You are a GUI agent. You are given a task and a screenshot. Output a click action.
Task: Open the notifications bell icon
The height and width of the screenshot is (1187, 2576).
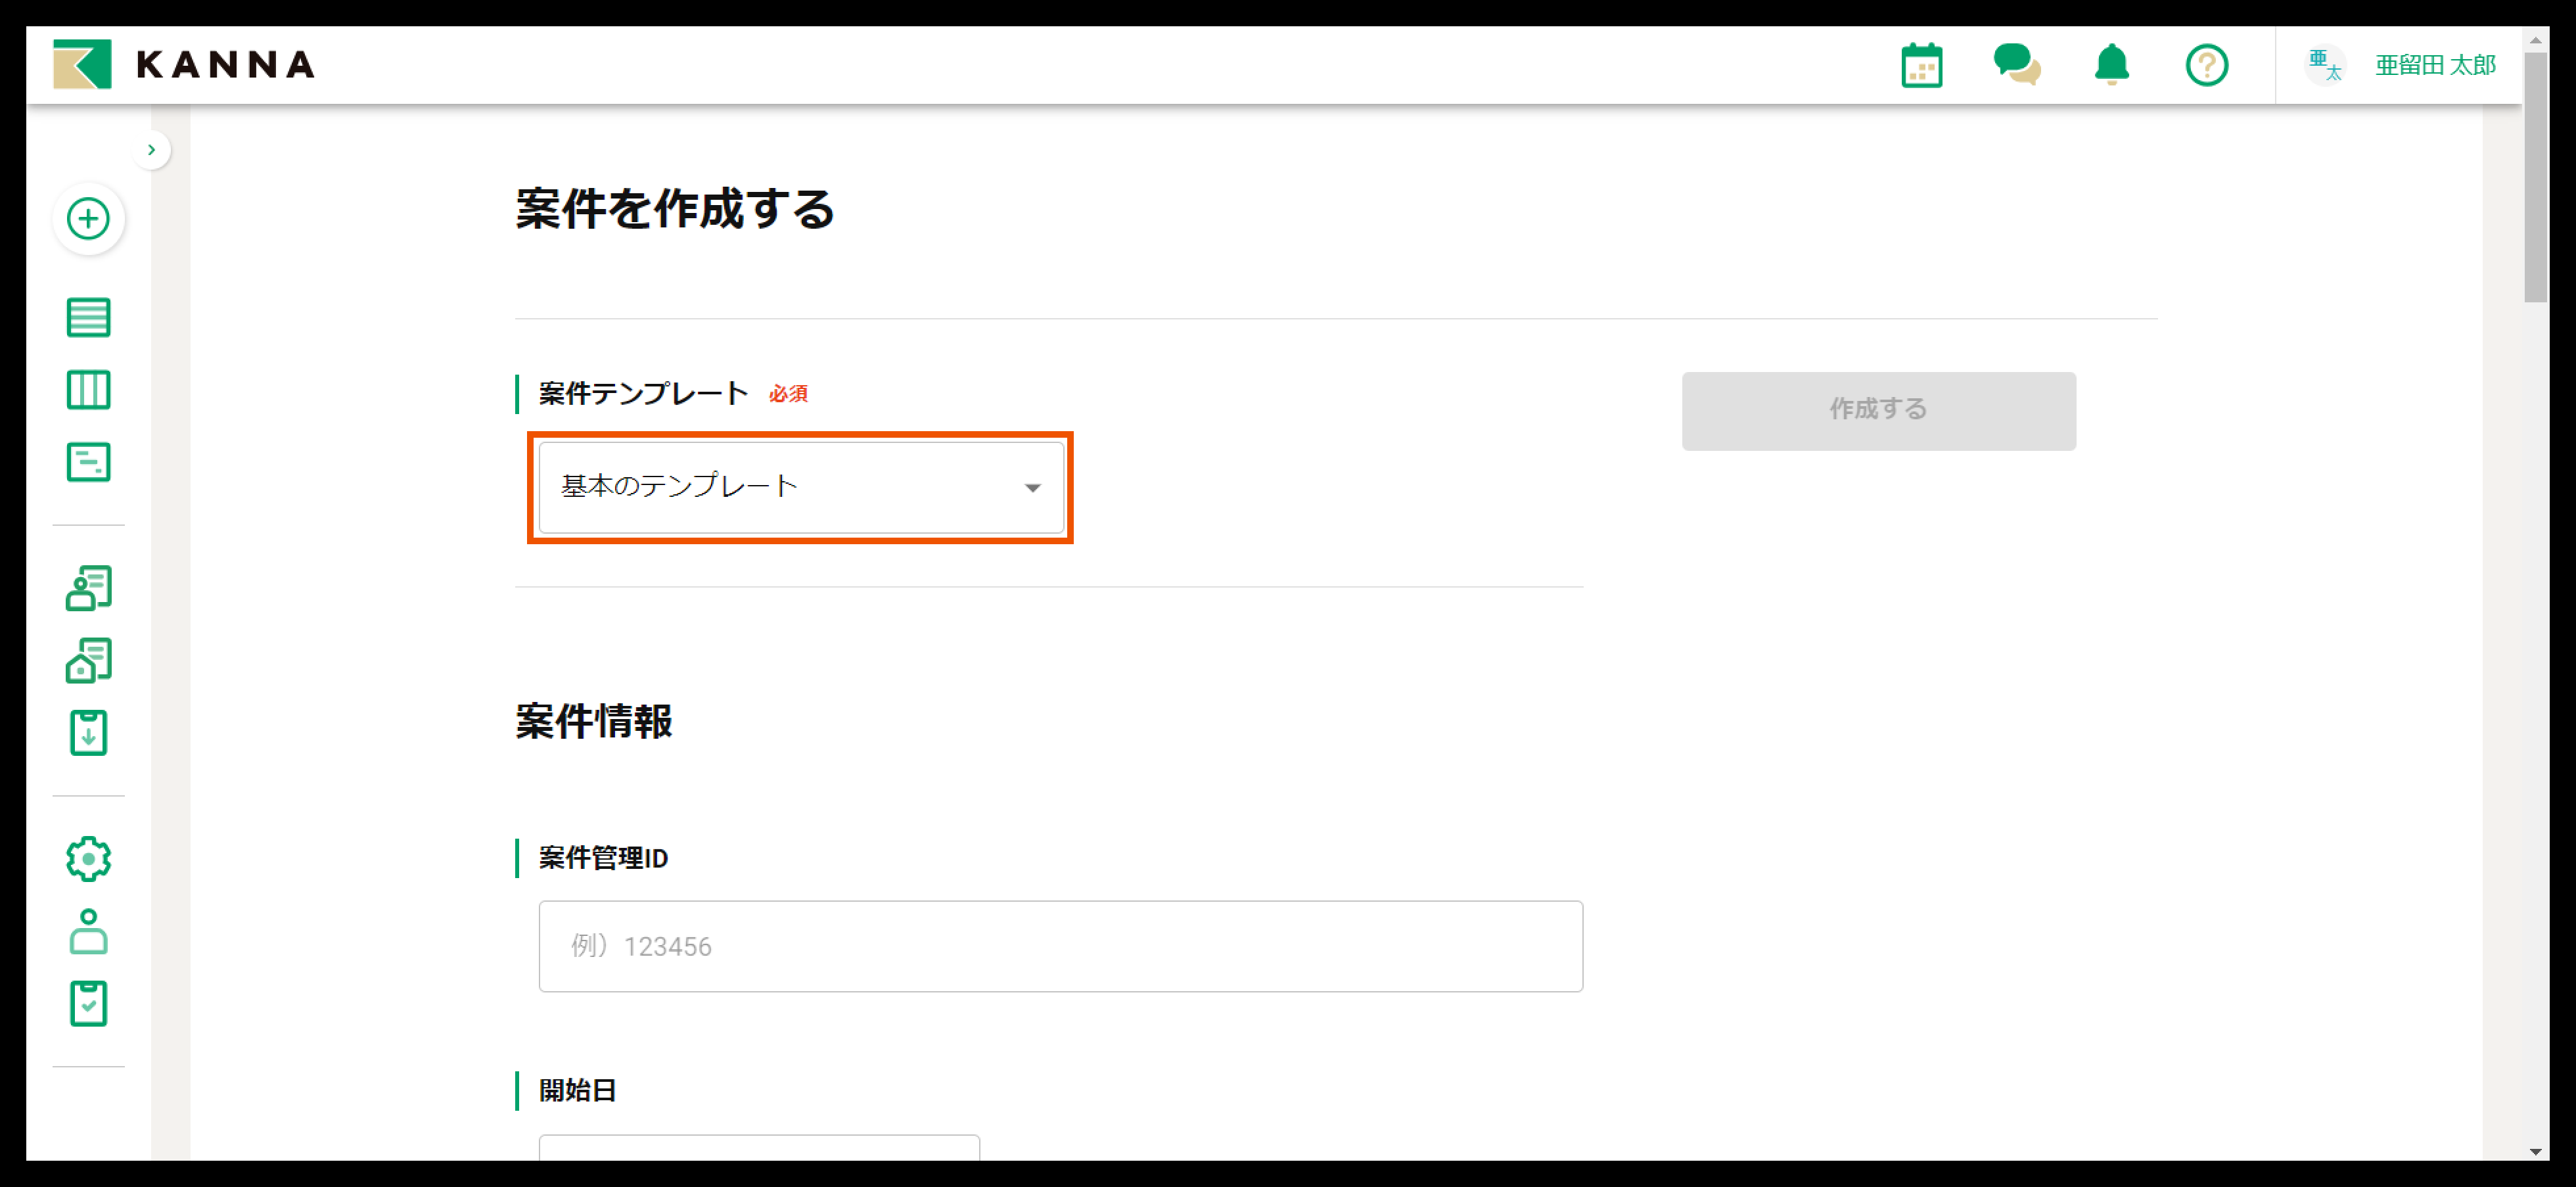coord(2111,66)
